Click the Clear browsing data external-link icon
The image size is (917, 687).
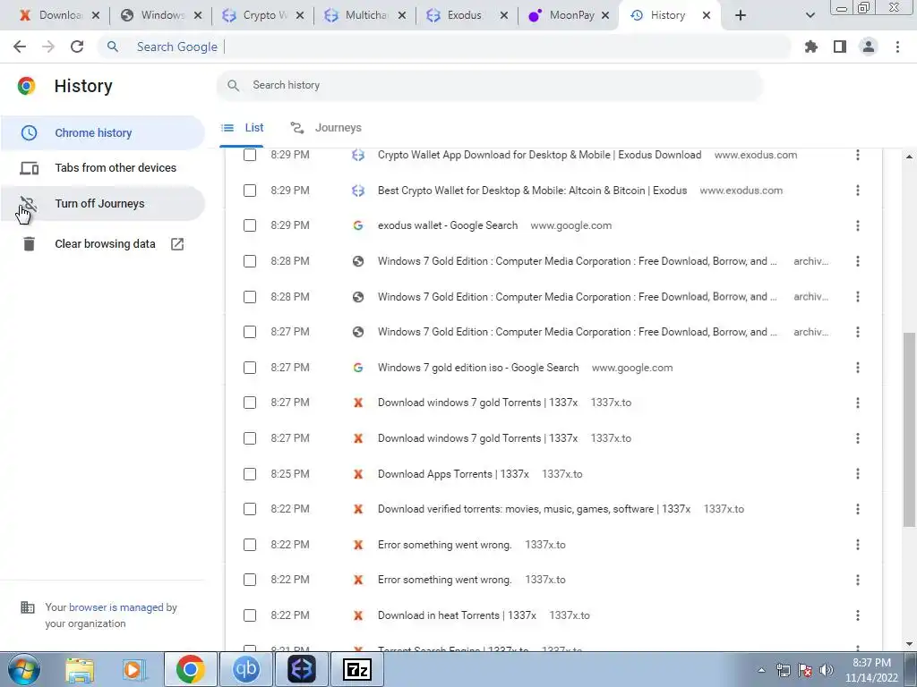[x=177, y=244]
